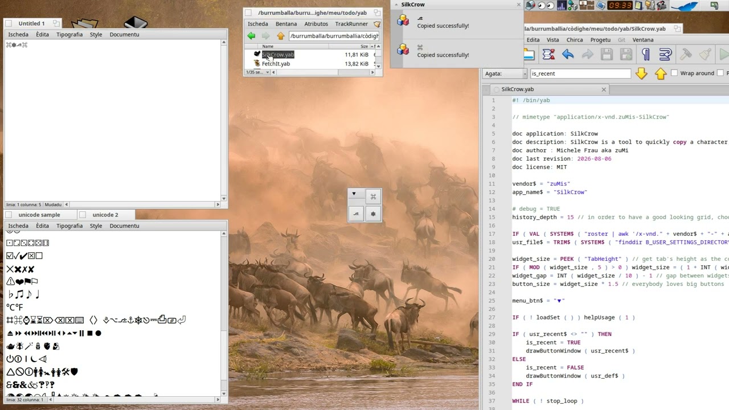Open Style menu in the unicode sample window
Image resolution: width=729 pixels, height=410 pixels.
(x=96, y=225)
